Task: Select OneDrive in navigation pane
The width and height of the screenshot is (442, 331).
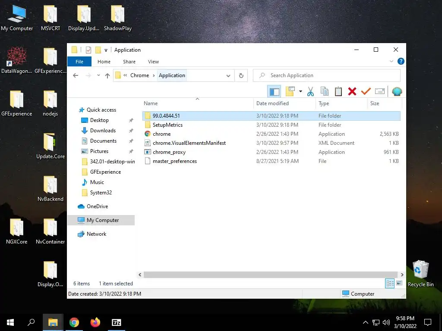Action: 97,206
